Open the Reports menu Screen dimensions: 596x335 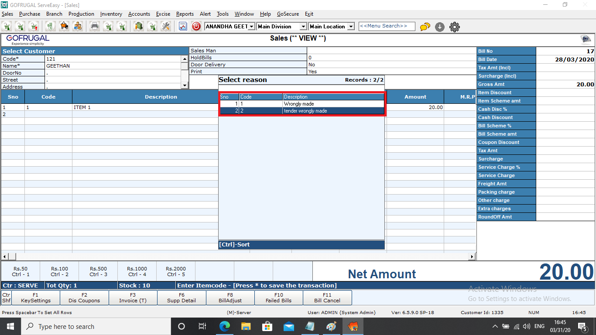point(185,14)
